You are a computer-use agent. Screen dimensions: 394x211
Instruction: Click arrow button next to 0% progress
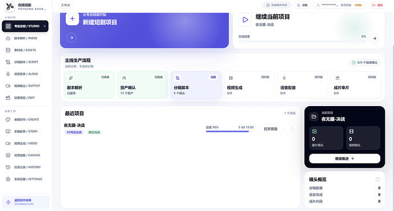pyautogui.click(x=375, y=38)
